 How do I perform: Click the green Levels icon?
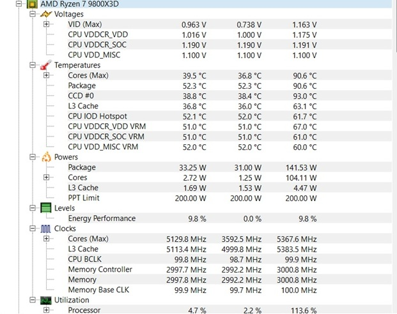46,208
